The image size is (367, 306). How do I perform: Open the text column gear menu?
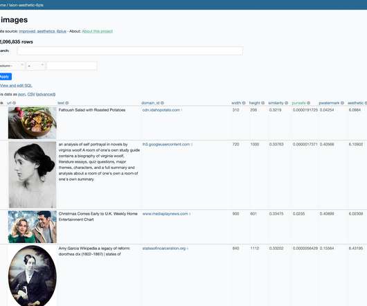pyautogui.click(x=67, y=103)
